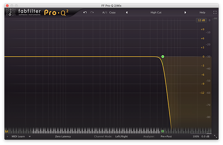Click the MIDI Learn indicator dot
Screen dimensions: 223x145
pos(7,136)
